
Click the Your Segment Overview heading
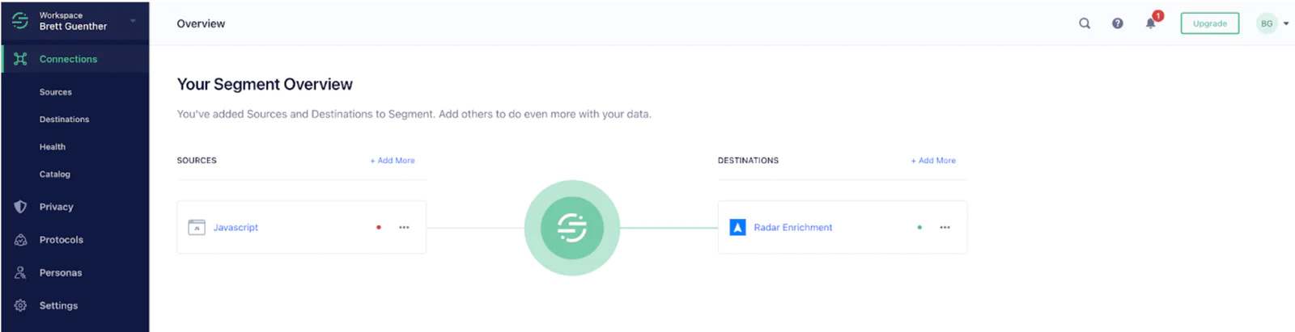click(265, 84)
